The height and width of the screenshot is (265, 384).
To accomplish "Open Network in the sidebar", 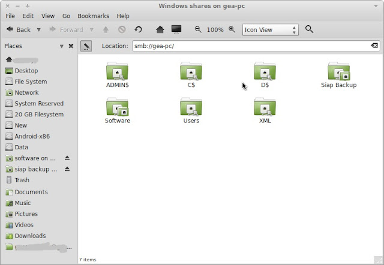I will click(22, 92).
